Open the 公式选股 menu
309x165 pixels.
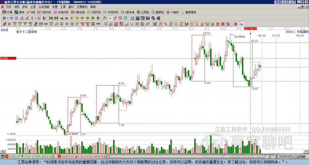point(44,7)
